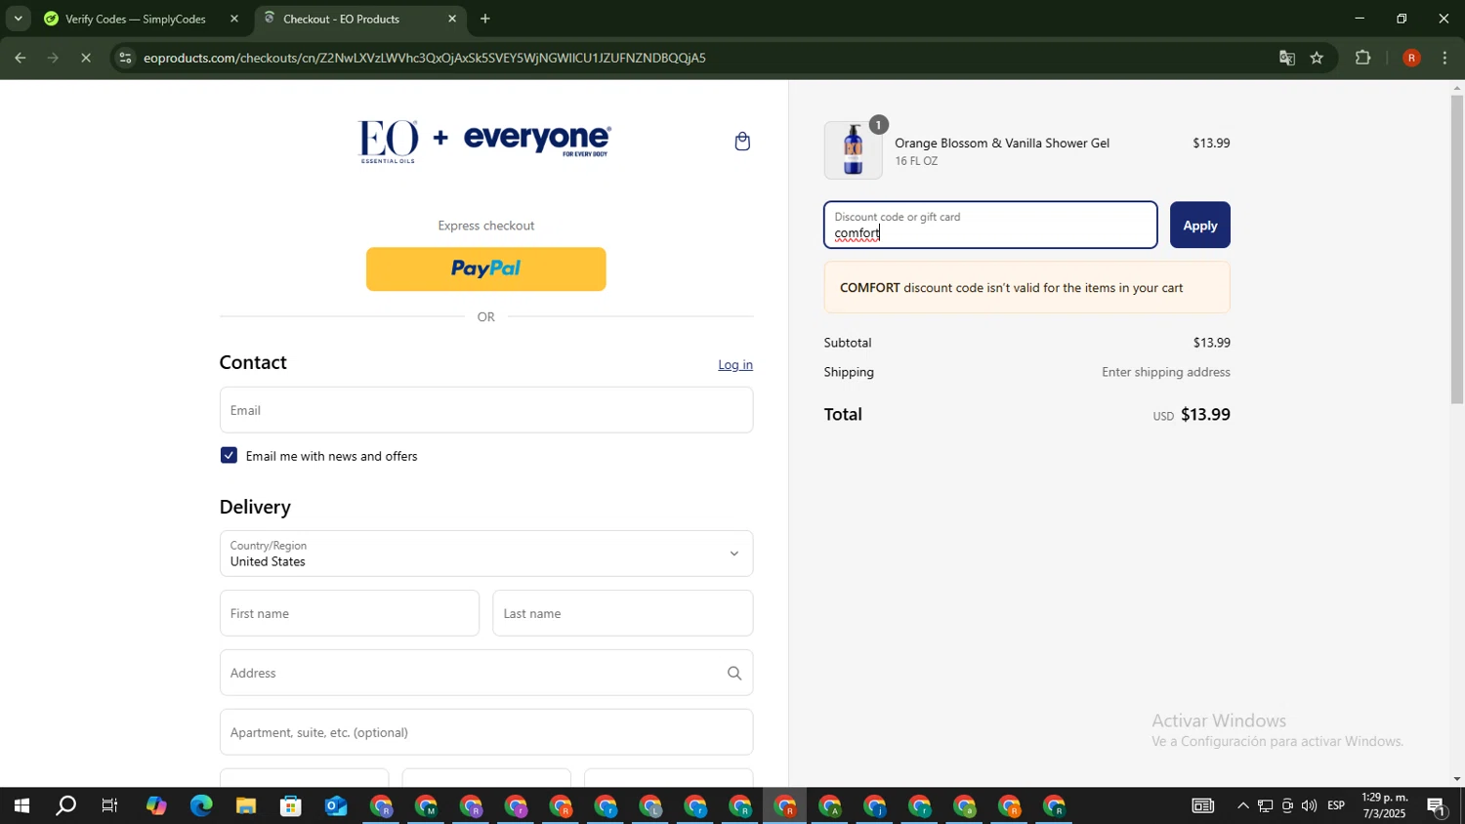The height and width of the screenshot is (824, 1465).
Task: Open tab search dropdown arrow
Action: pyautogui.click(x=18, y=19)
